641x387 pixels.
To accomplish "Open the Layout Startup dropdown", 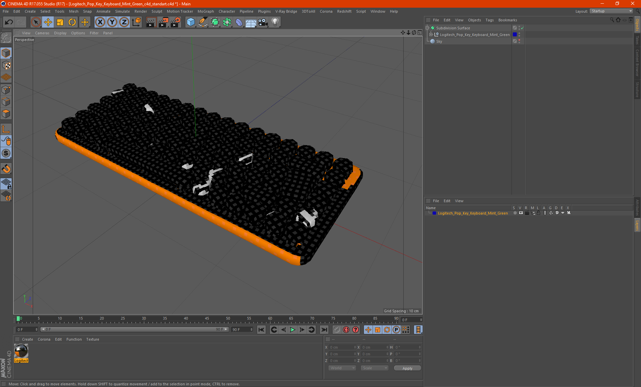I will click(612, 11).
